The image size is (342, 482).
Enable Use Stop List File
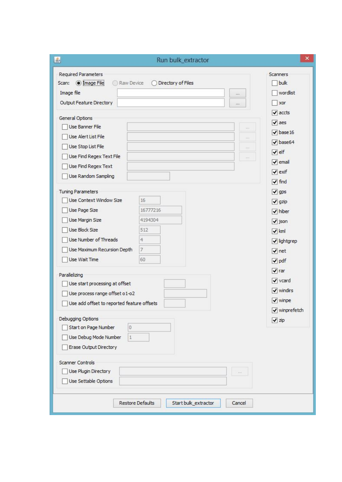tap(65, 147)
